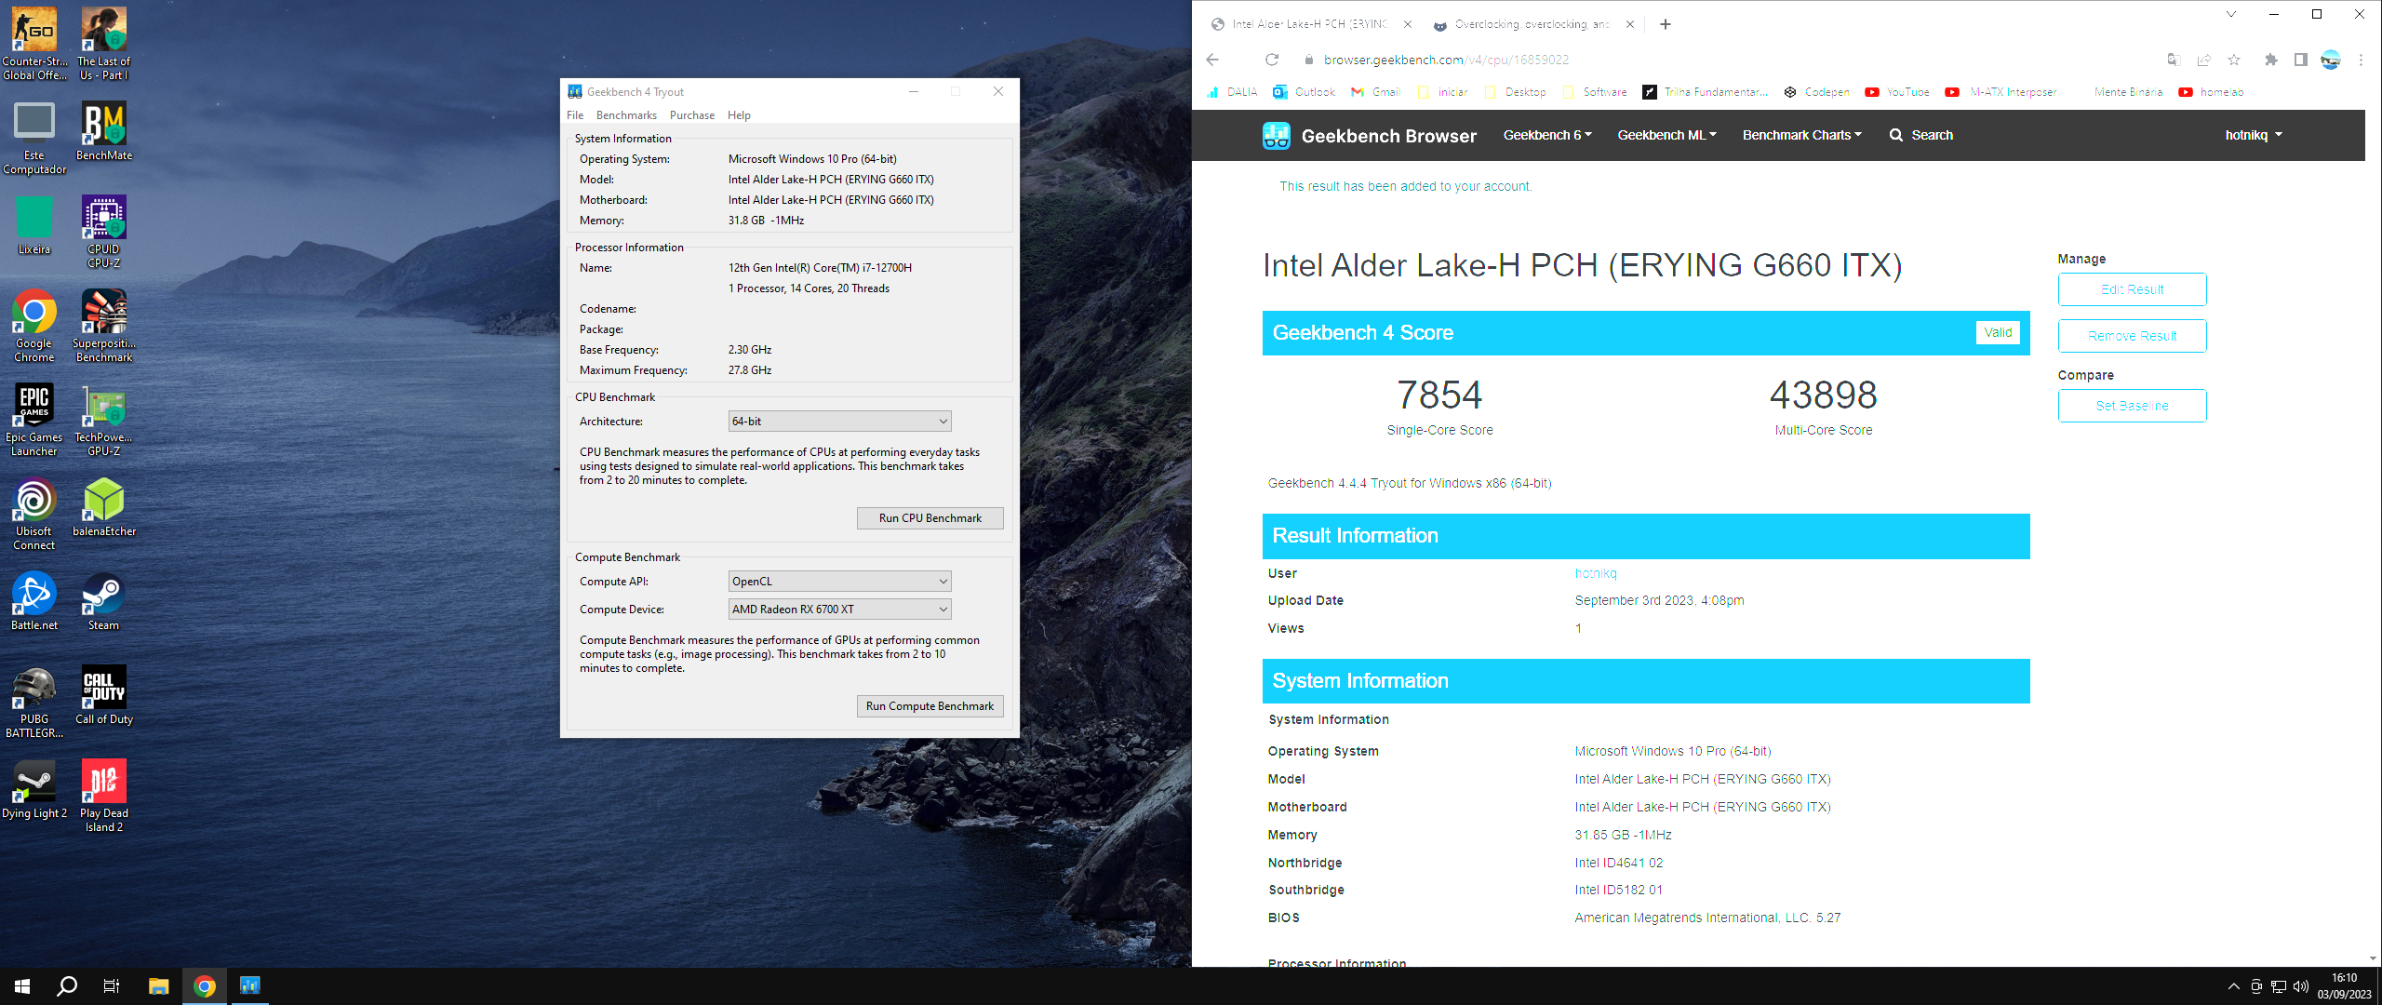Viewport: 2382px width, 1005px height.
Task: Open Chrome three-dot menu
Action: pyautogui.click(x=2361, y=60)
